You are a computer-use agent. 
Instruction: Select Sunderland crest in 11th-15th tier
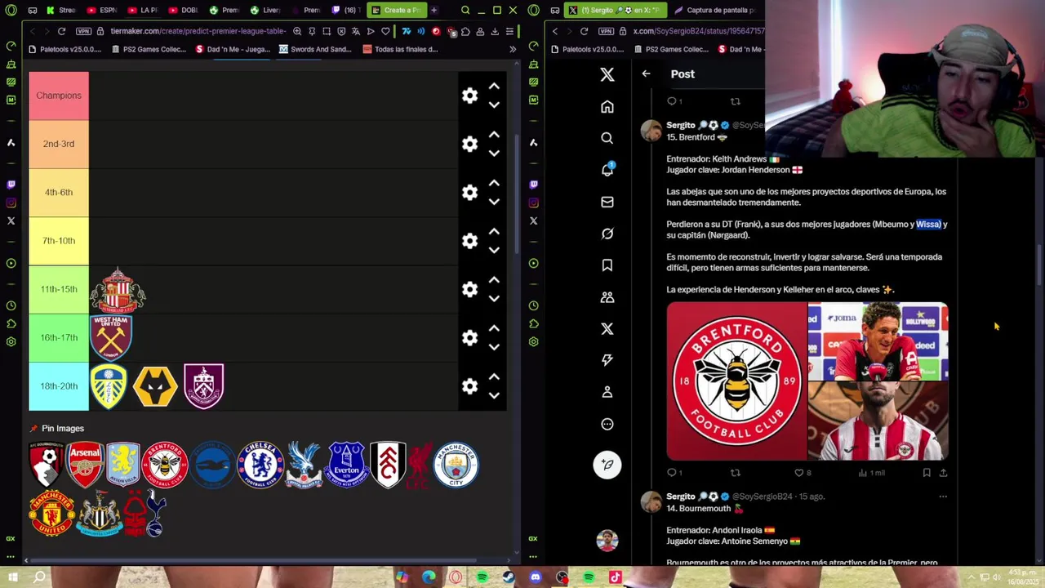click(118, 289)
